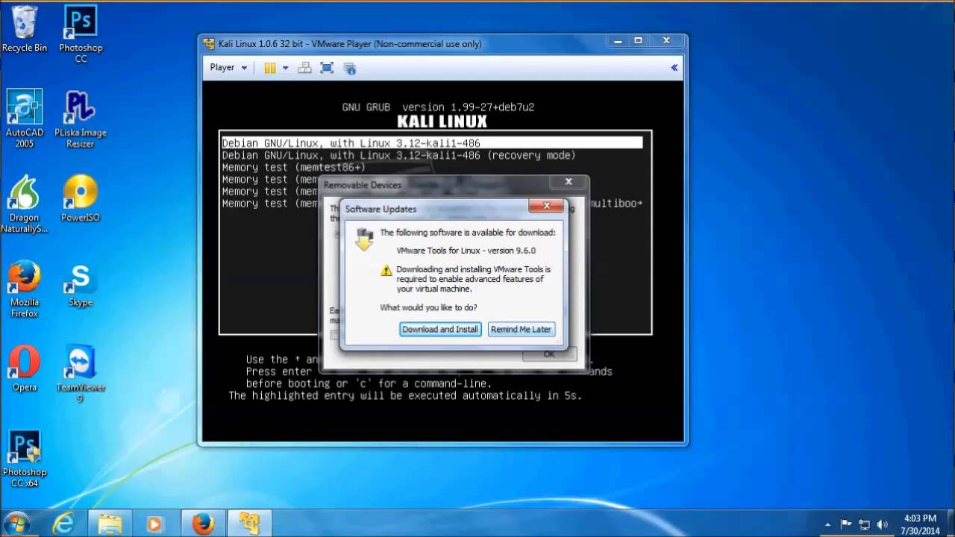Click the volume speaker tray icon
The height and width of the screenshot is (537, 955).
pos(883,524)
